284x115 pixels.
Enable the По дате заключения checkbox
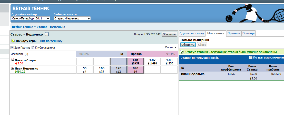tap(251, 57)
